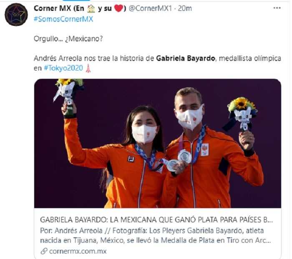292x259 pixels.
Task: Click the 20m tweet timestamp
Action: click(185, 8)
